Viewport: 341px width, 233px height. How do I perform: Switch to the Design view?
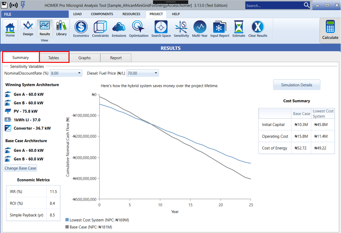[x=28, y=28]
